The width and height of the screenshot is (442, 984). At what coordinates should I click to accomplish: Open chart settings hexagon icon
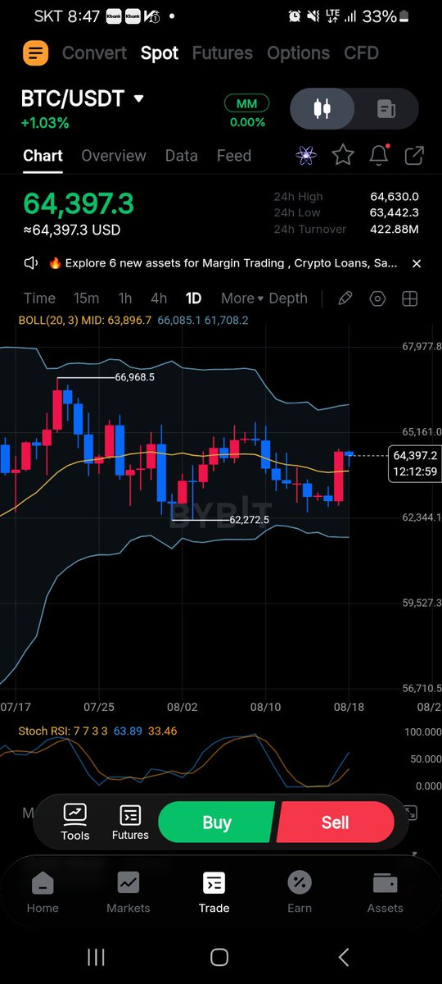pyautogui.click(x=377, y=298)
